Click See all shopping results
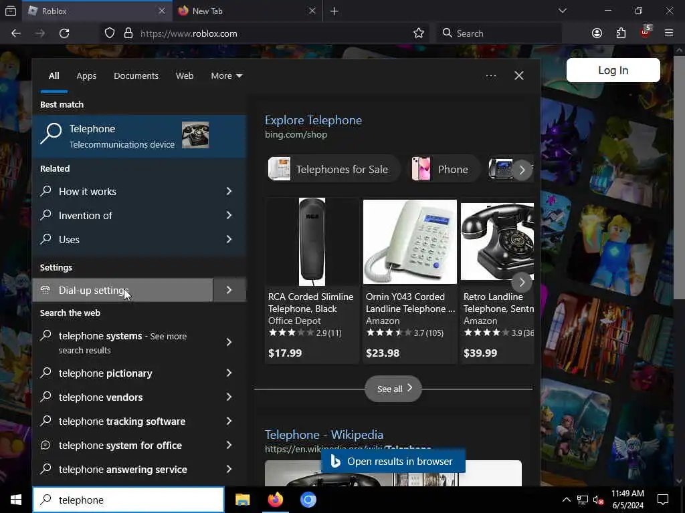 pyautogui.click(x=393, y=389)
